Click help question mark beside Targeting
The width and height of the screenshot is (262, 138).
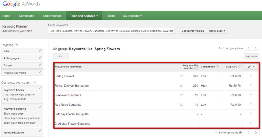[x=16, y=45]
